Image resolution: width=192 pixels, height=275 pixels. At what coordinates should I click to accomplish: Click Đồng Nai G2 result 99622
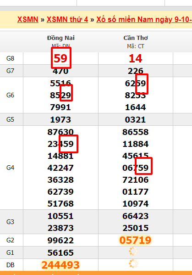point(60,240)
